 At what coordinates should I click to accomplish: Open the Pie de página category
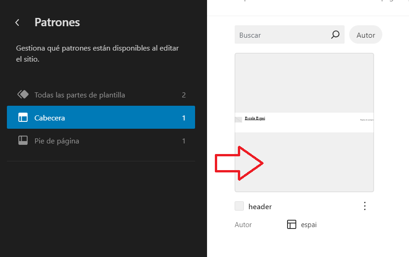click(x=57, y=141)
